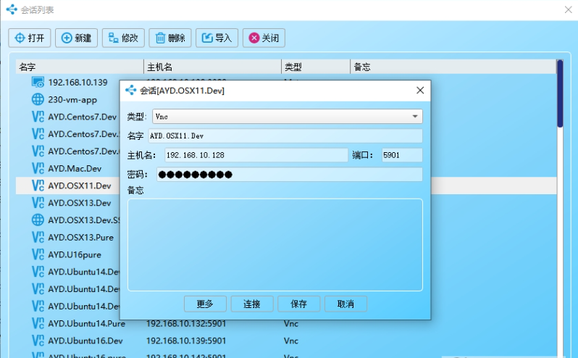Select the AYD.Mac.Dev session name
Screen dimensions: 578x358
point(75,169)
